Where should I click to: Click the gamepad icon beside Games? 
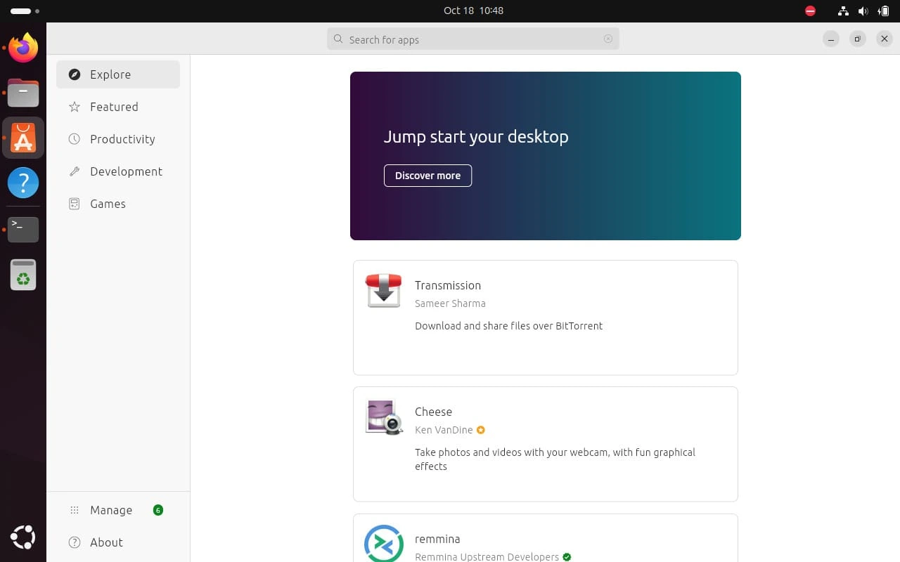point(75,204)
